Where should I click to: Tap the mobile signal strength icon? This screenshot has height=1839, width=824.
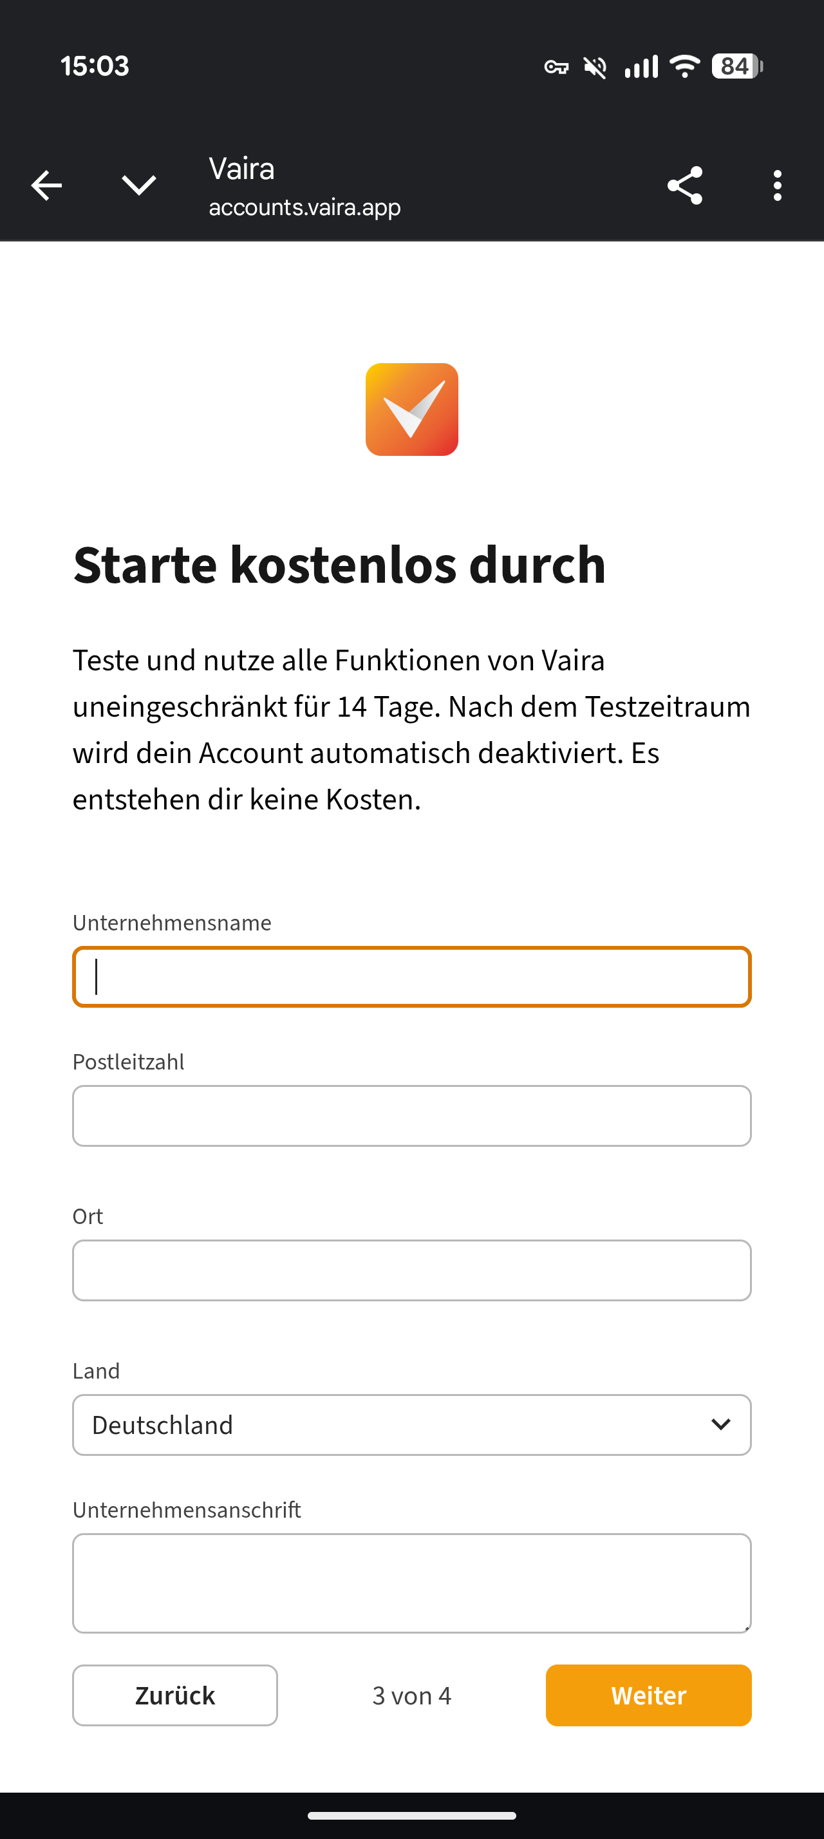click(x=641, y=67)
